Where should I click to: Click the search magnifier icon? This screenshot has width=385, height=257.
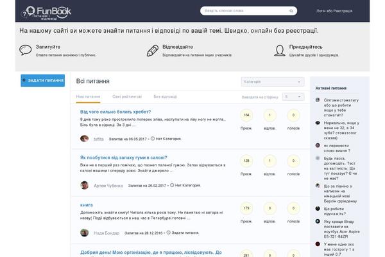coord(291,11)
